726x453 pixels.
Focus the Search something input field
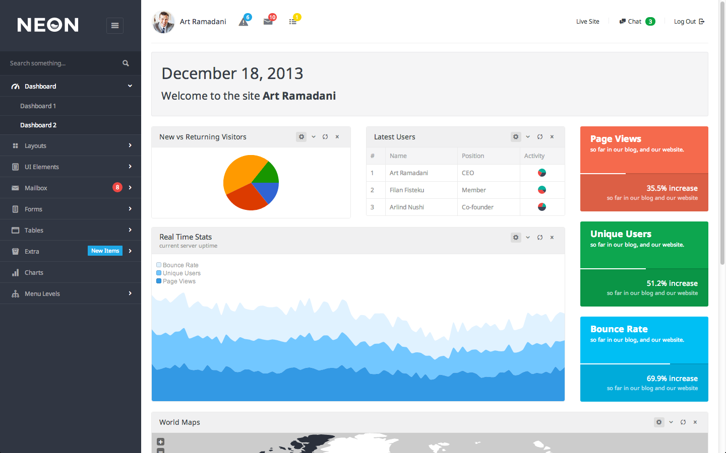click(63, 63)
